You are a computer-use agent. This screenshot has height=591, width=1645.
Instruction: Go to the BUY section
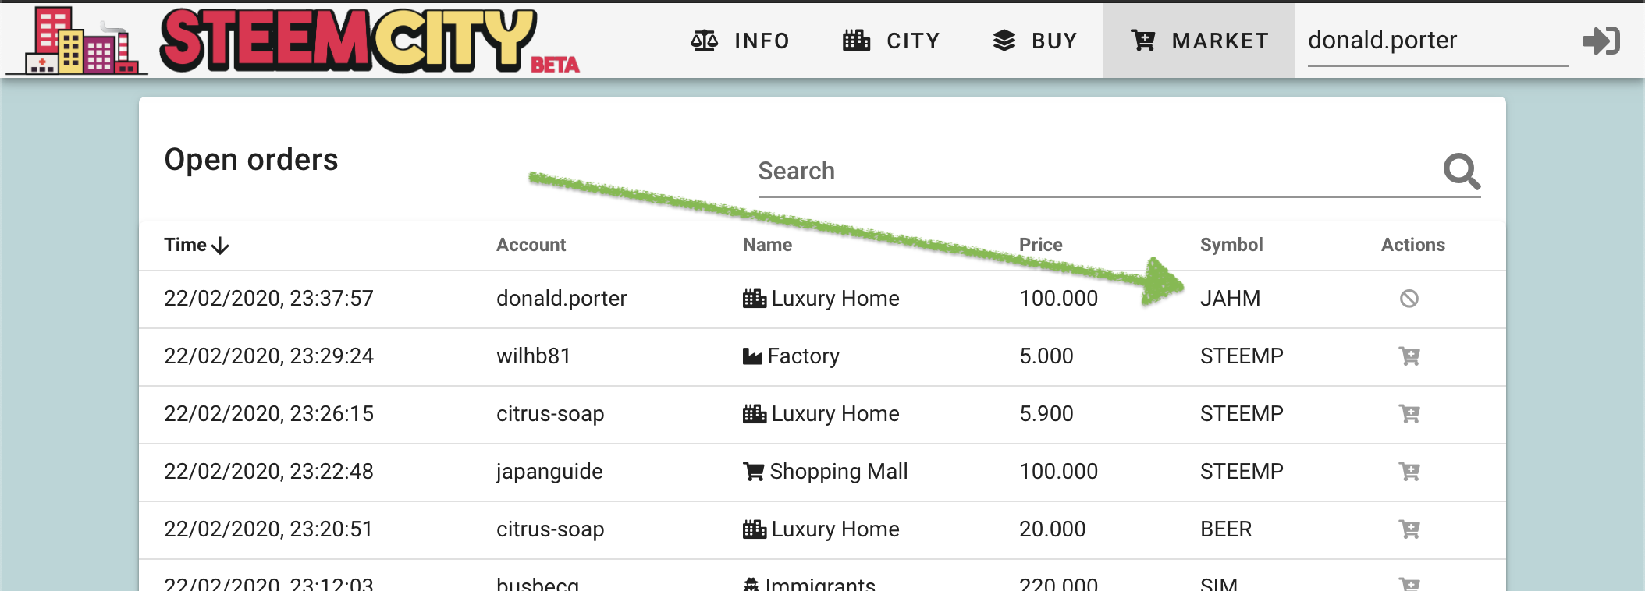point(1036,41)
